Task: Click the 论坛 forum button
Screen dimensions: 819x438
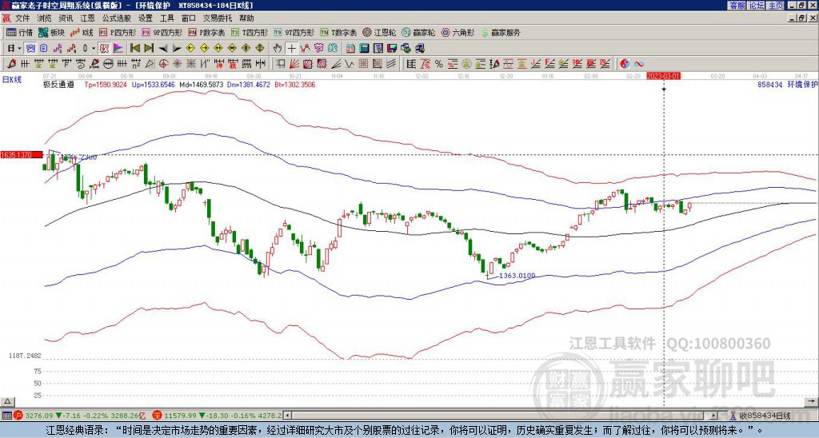Action: pyautogui.click(x=756, y=6)
